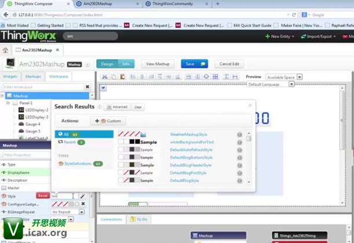Click the Cancel Edit button
This screenshot has height=243, width=354.
(229, 64)
